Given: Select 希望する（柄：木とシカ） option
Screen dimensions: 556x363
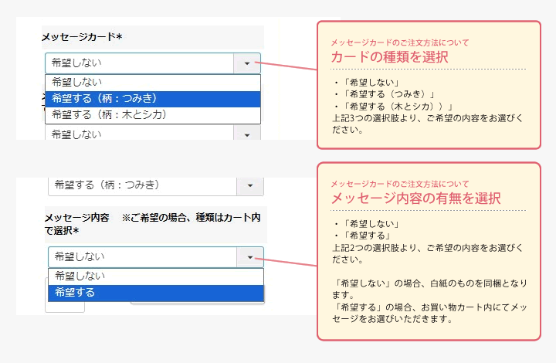Looking at the screenshot, I should tap(153, 115).
